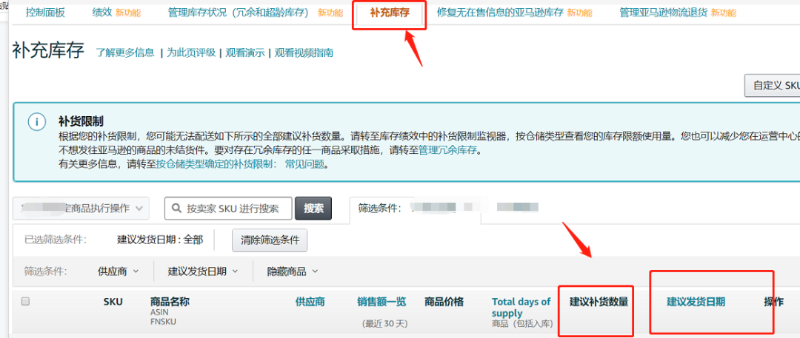Sort by 销售额一览 column header

coord(381,302)
